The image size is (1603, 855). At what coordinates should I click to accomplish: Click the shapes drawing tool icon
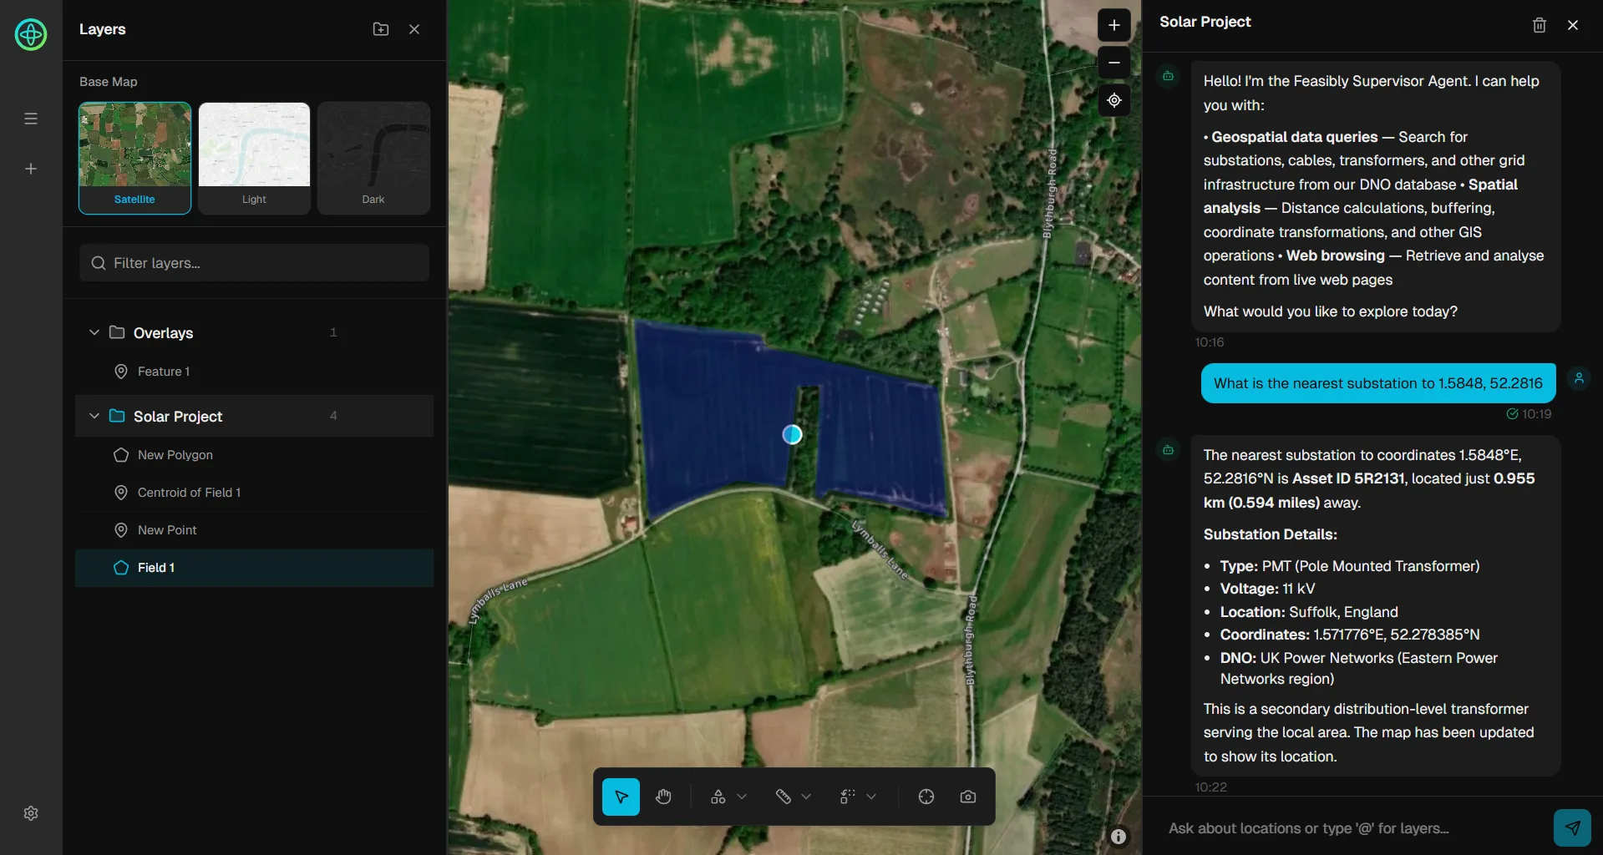[718, 797]
